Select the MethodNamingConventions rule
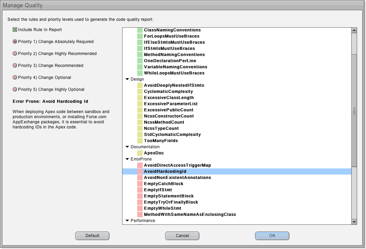The width and height of the screenshot is (366, 249). [174, 55]
